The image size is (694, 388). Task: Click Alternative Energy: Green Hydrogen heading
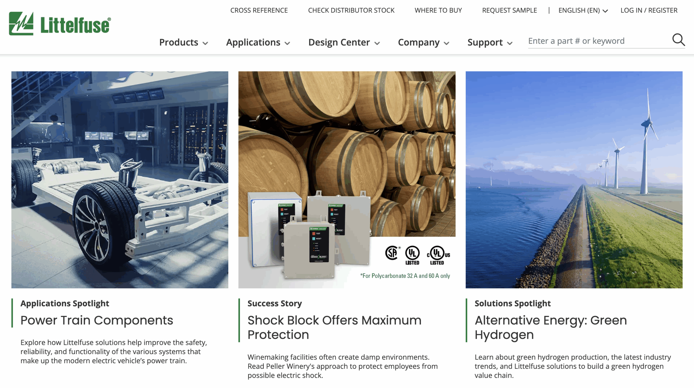coord(551,327)
